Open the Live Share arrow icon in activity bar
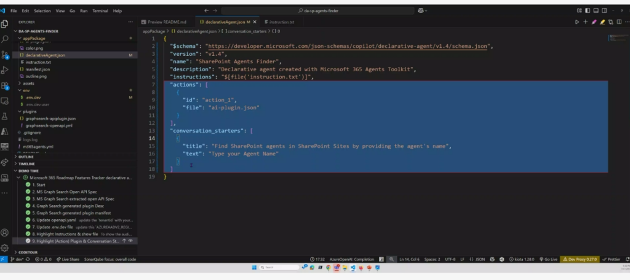This screenshot has height=280, width=630. [x=5, y=162]
